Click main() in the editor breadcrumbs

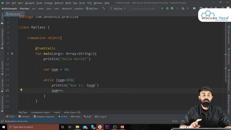click(57, 112)
